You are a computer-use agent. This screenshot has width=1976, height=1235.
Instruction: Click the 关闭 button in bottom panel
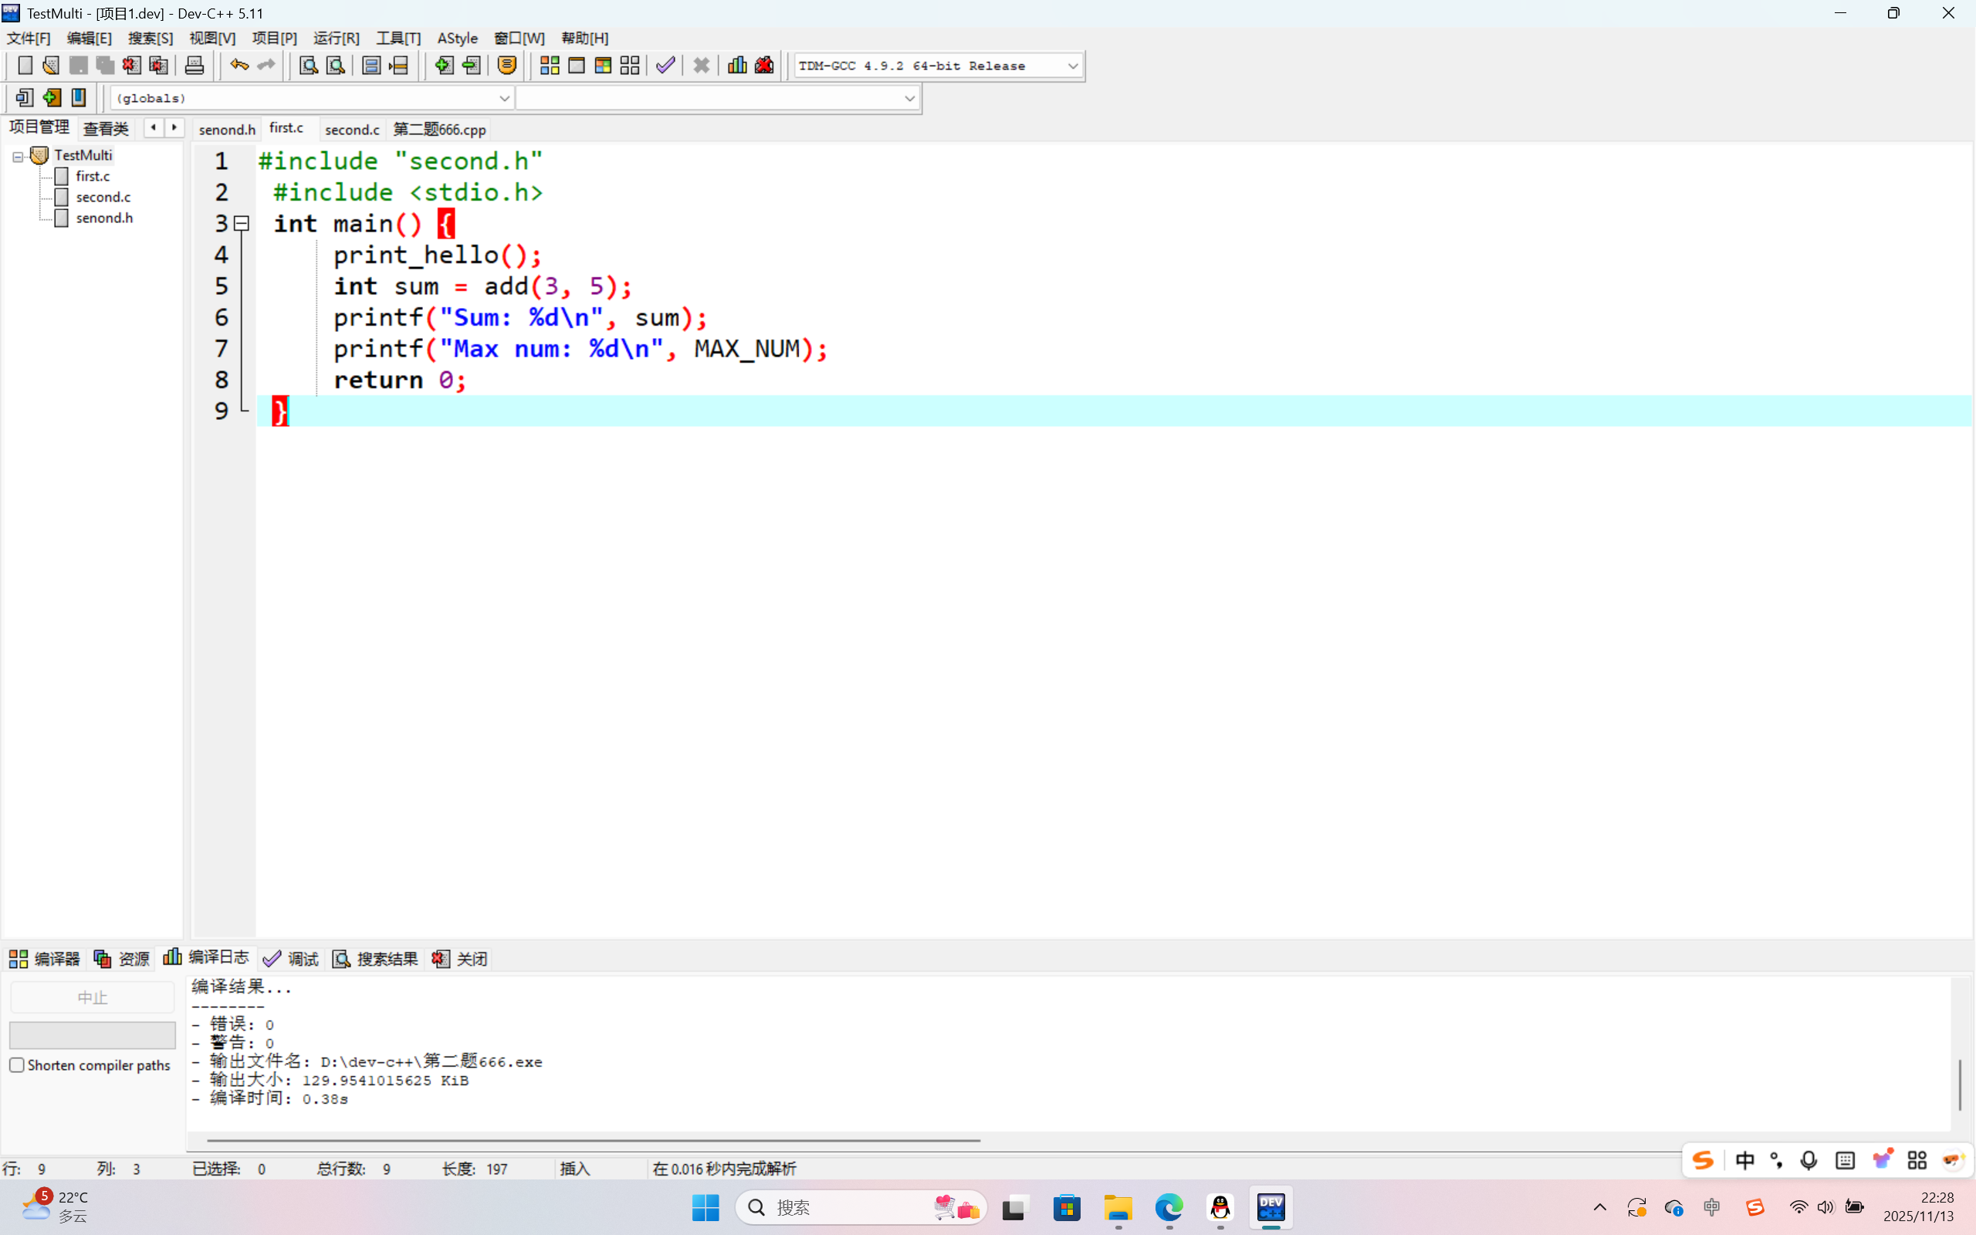(461, 958)
